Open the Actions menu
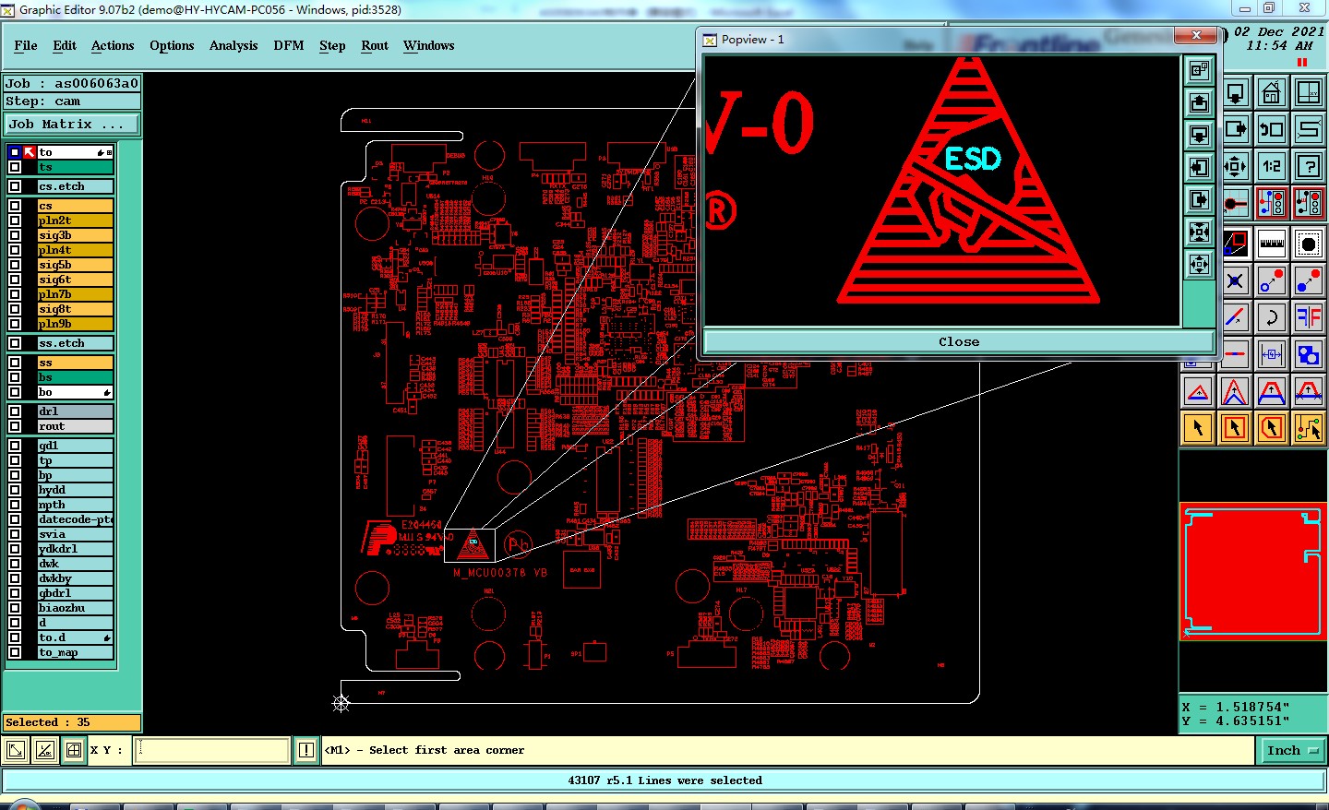 click(x=113, y=45)
